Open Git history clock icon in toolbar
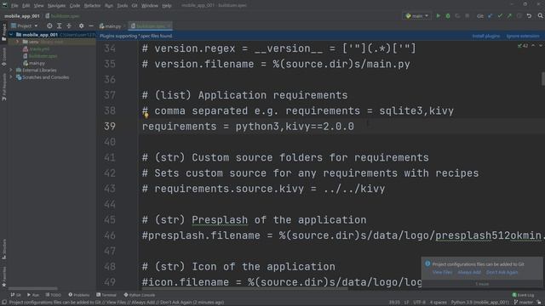545x306 pixels. [x=519, y=16]
